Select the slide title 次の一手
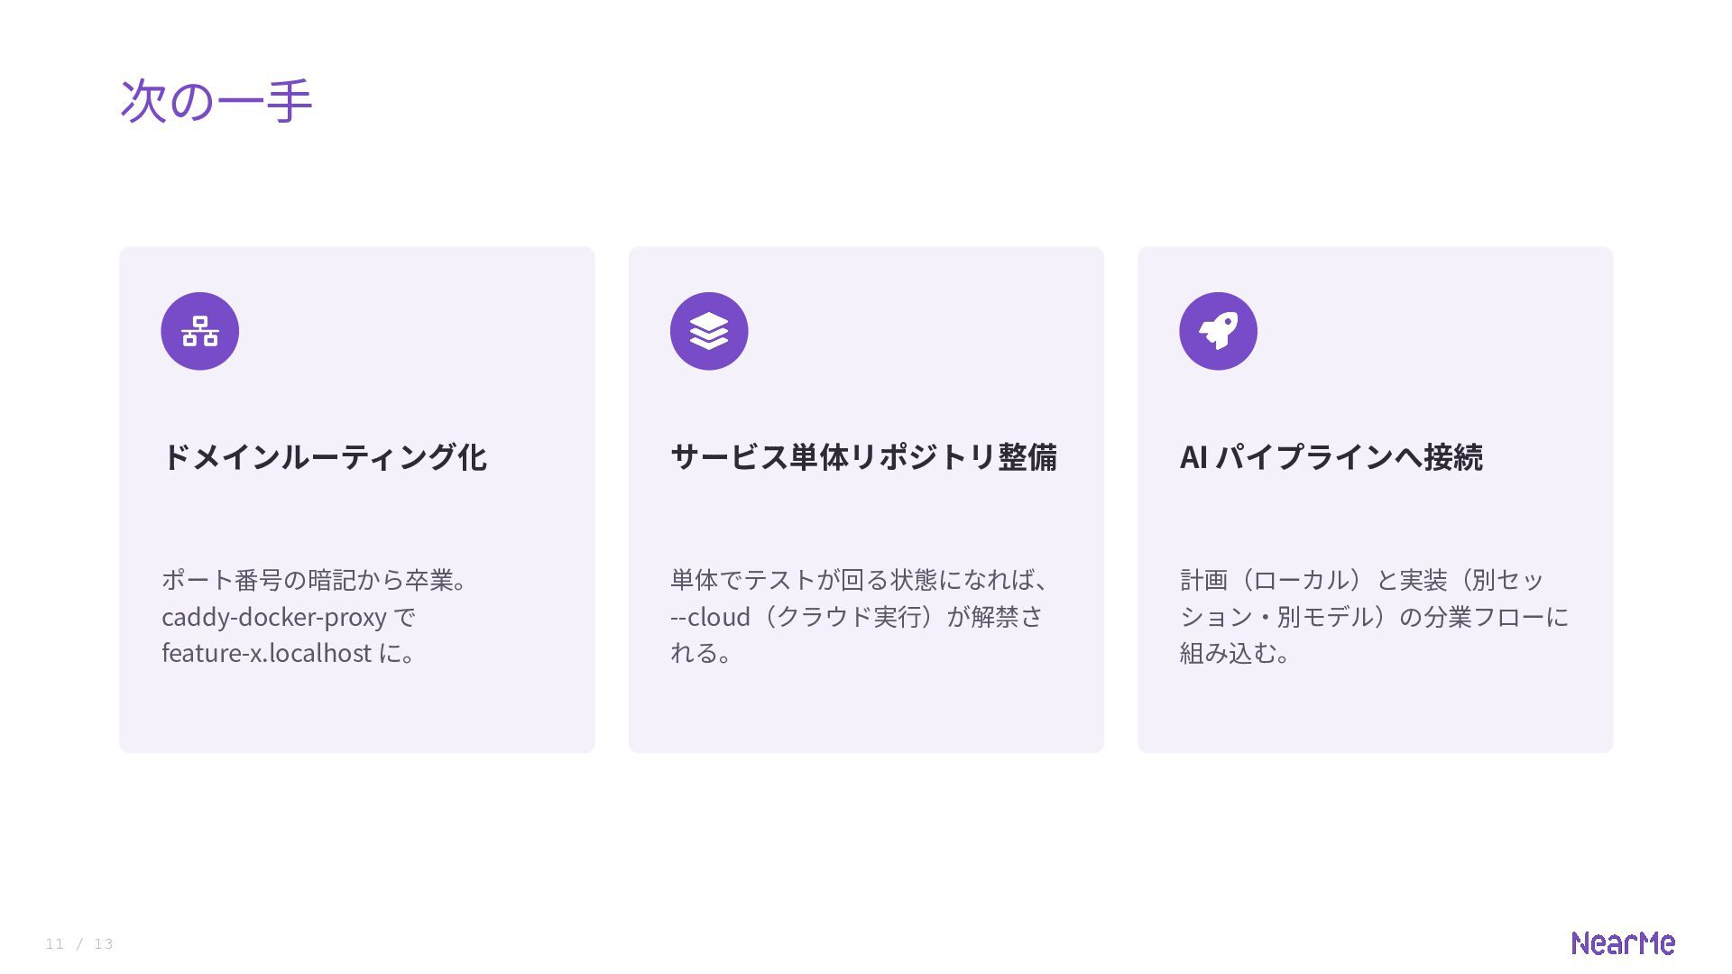The width and height of the screenshot is (1732, 974). [216, 100]
